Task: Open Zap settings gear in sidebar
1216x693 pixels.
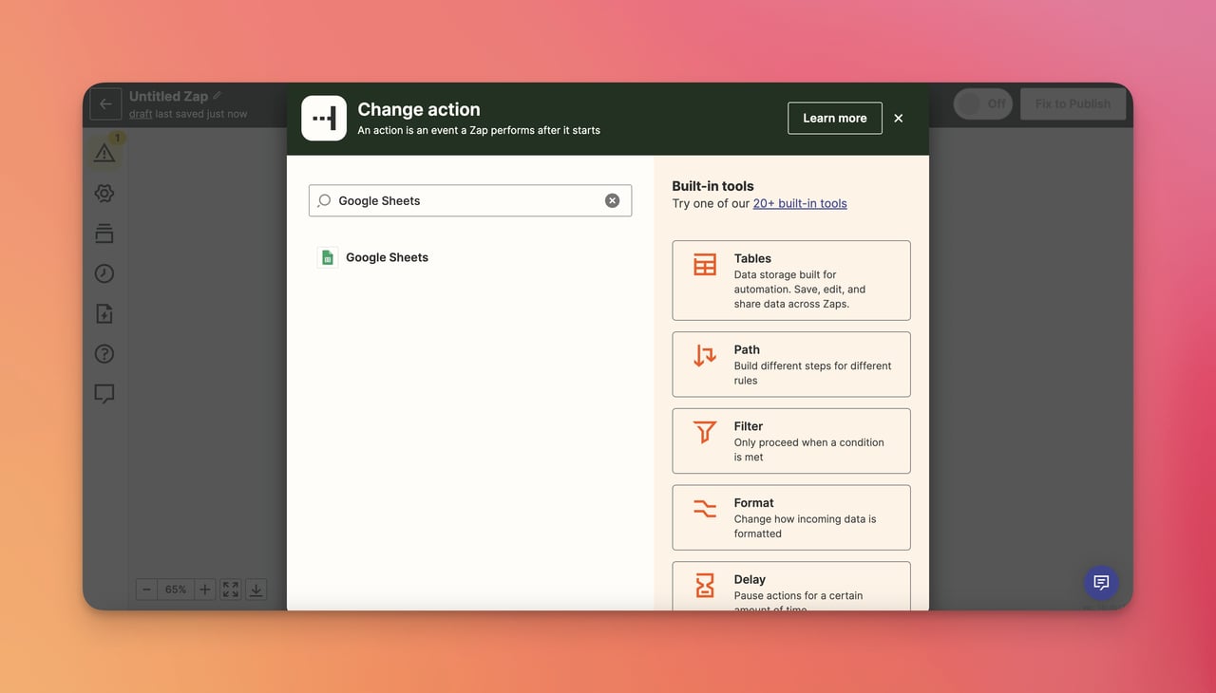Action: (x=104, y=194)
